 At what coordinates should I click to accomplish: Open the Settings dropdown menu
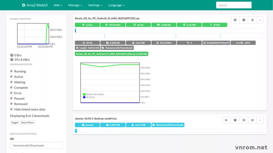click(x=95, y=5)
